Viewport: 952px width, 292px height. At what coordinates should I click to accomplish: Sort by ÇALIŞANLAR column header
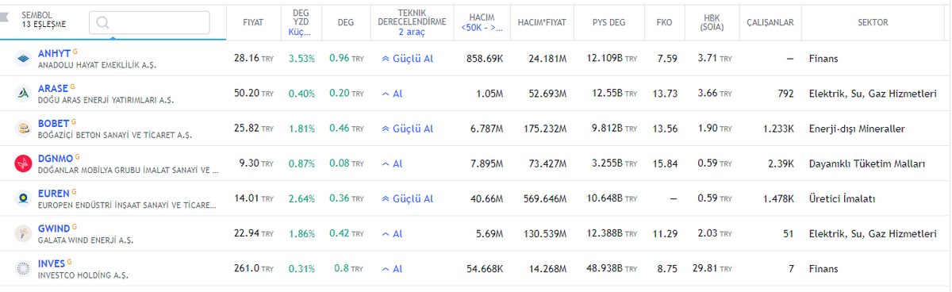point(770,22)
